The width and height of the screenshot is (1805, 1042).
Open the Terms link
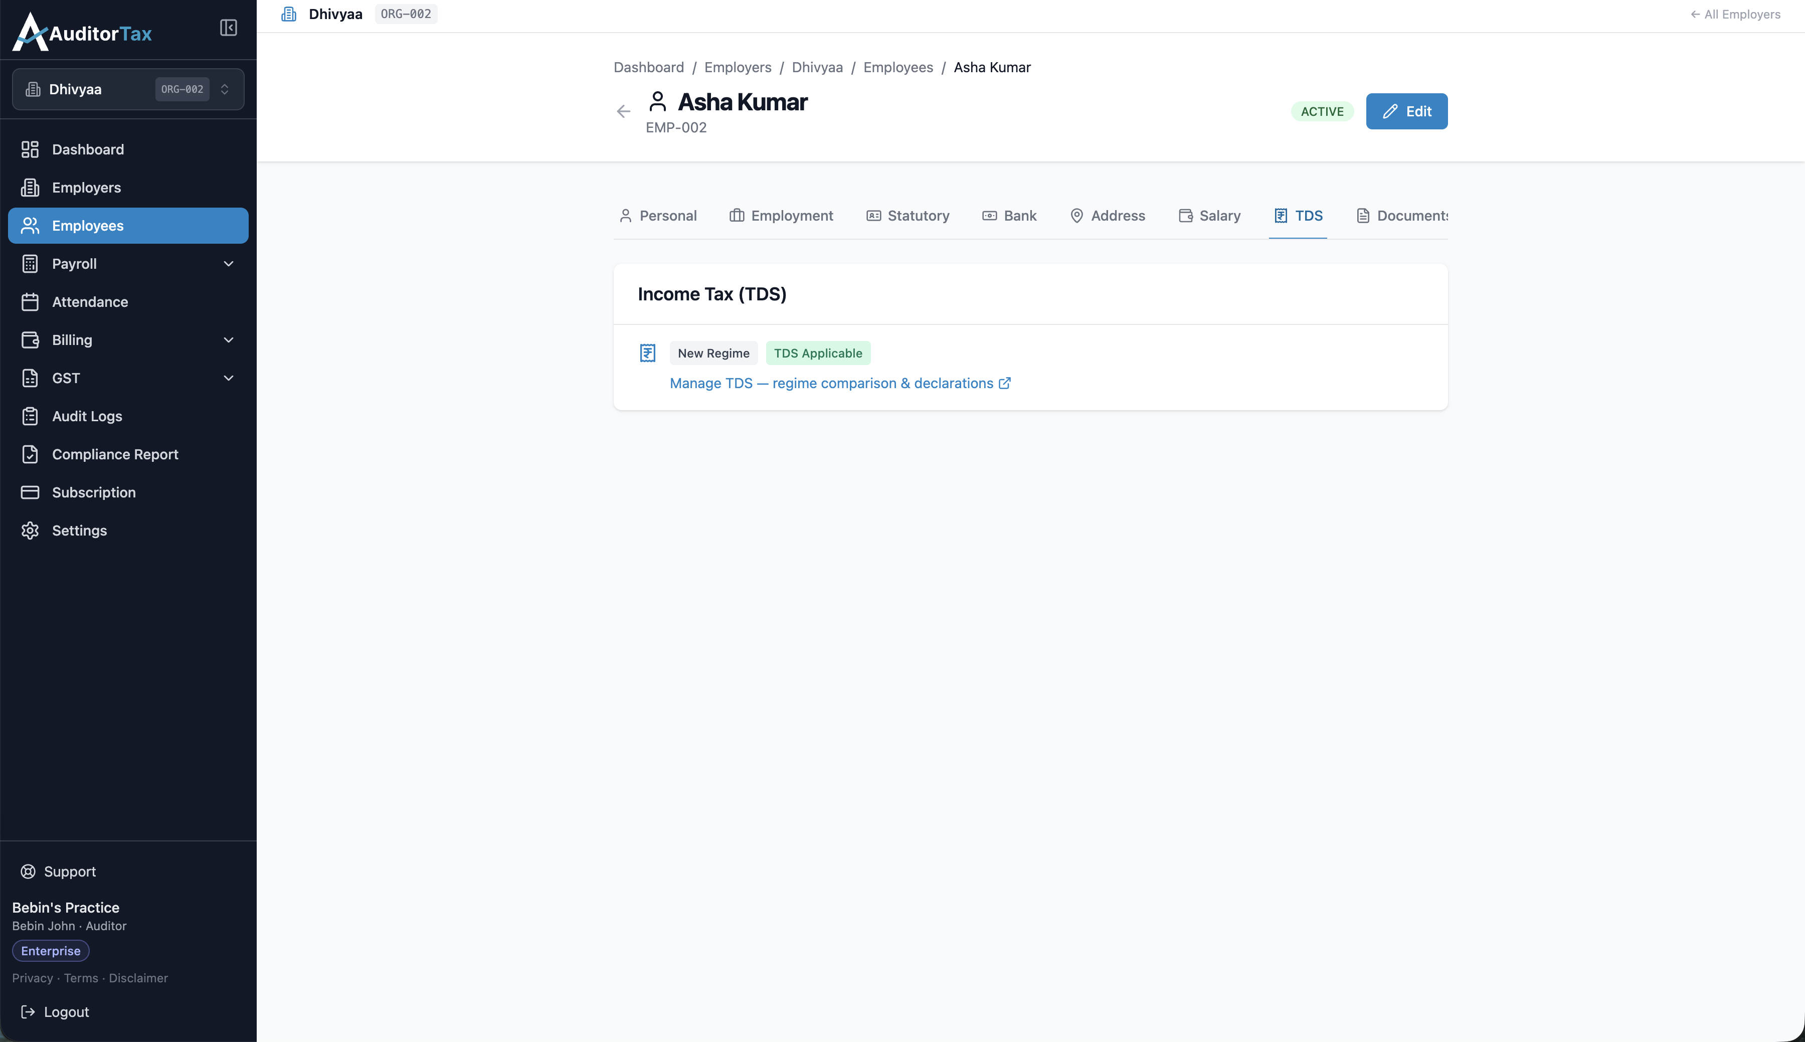pos(81,978)
